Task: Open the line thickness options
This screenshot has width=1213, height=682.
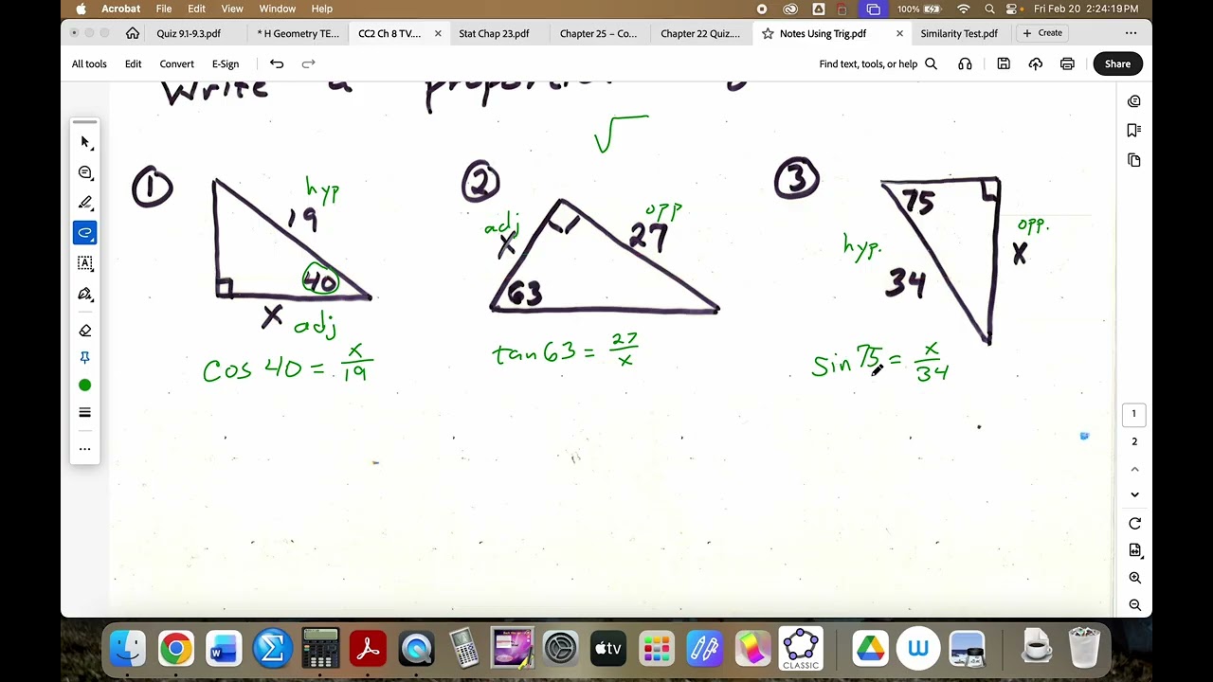Action: [x=85, y=412]
